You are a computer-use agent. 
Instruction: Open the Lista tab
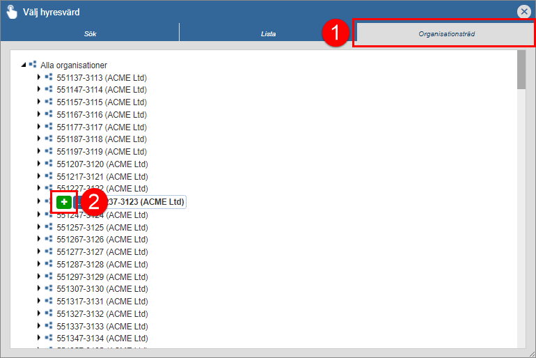click(268, 33)
